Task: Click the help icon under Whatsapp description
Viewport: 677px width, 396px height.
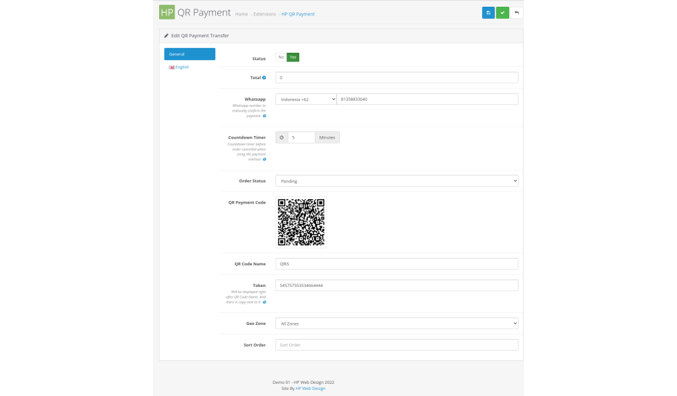Action: pyautogui.click(x=264, y=116)
